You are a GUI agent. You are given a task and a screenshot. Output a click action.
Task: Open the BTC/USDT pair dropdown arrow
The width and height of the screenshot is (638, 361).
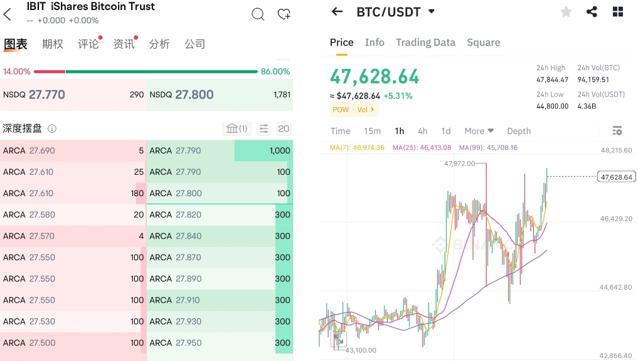pos(432,11)
